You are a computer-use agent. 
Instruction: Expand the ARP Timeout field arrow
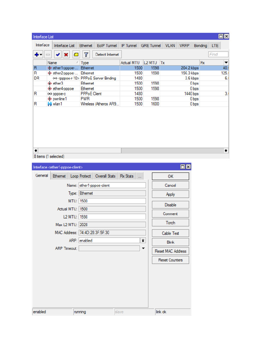coord(143,249)
